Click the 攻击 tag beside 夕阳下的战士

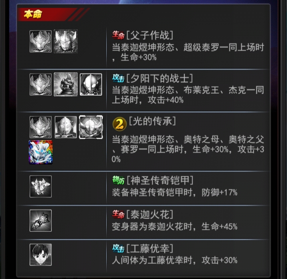click(x=118, y=79)
